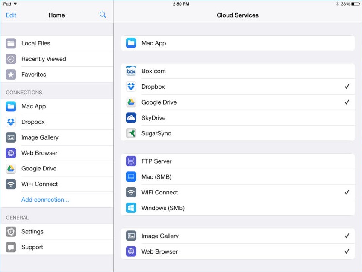Select the Mac App text in Cloud Services

point(154,43)
